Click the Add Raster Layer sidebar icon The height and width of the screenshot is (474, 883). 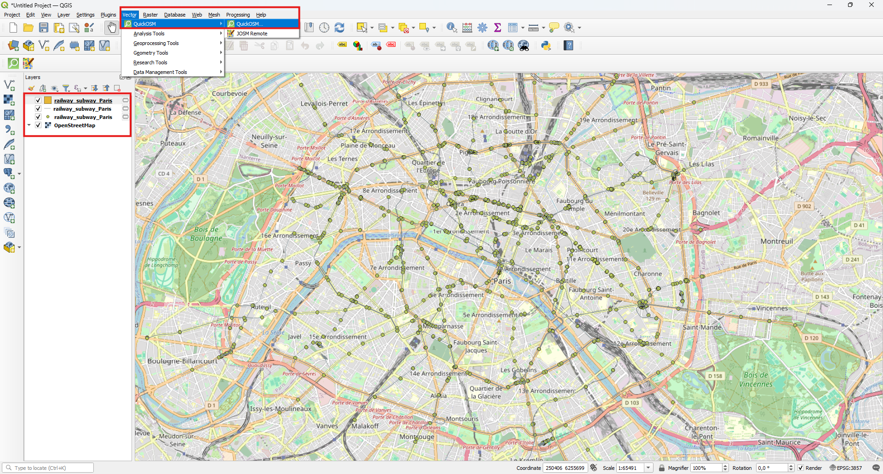pos(9,100)
